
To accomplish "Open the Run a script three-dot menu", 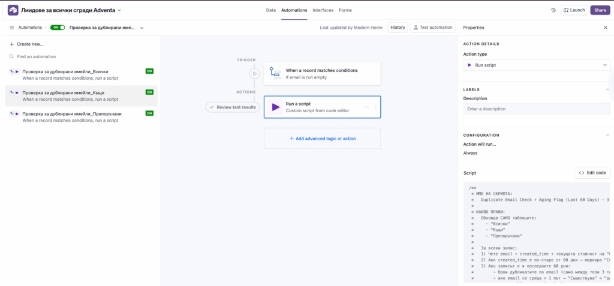I will click(x=367, y=107).
